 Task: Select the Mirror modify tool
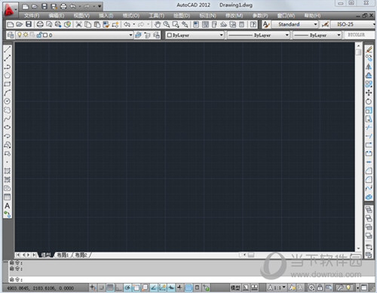click(369, 66)
